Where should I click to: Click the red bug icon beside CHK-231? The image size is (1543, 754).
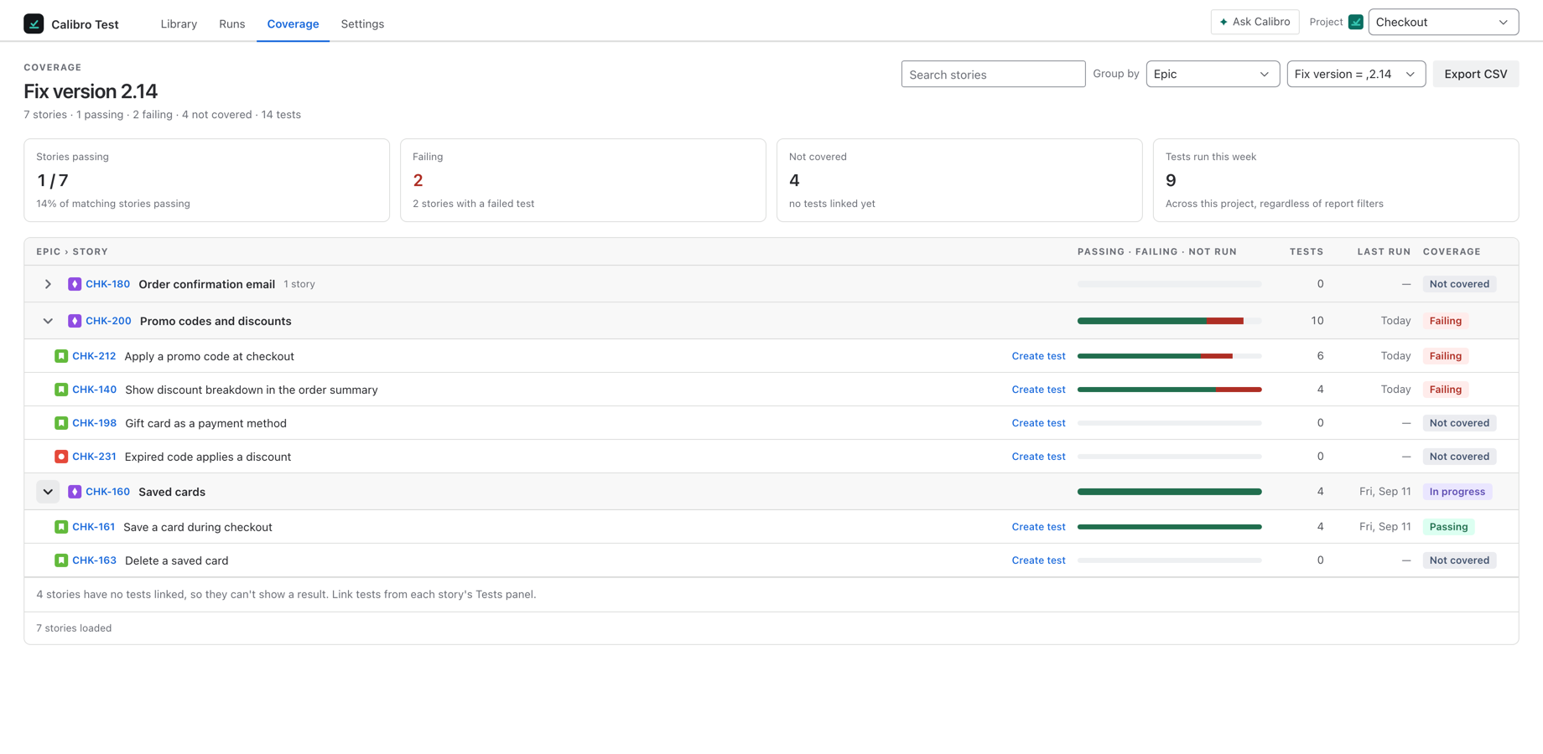coord(61,457)
